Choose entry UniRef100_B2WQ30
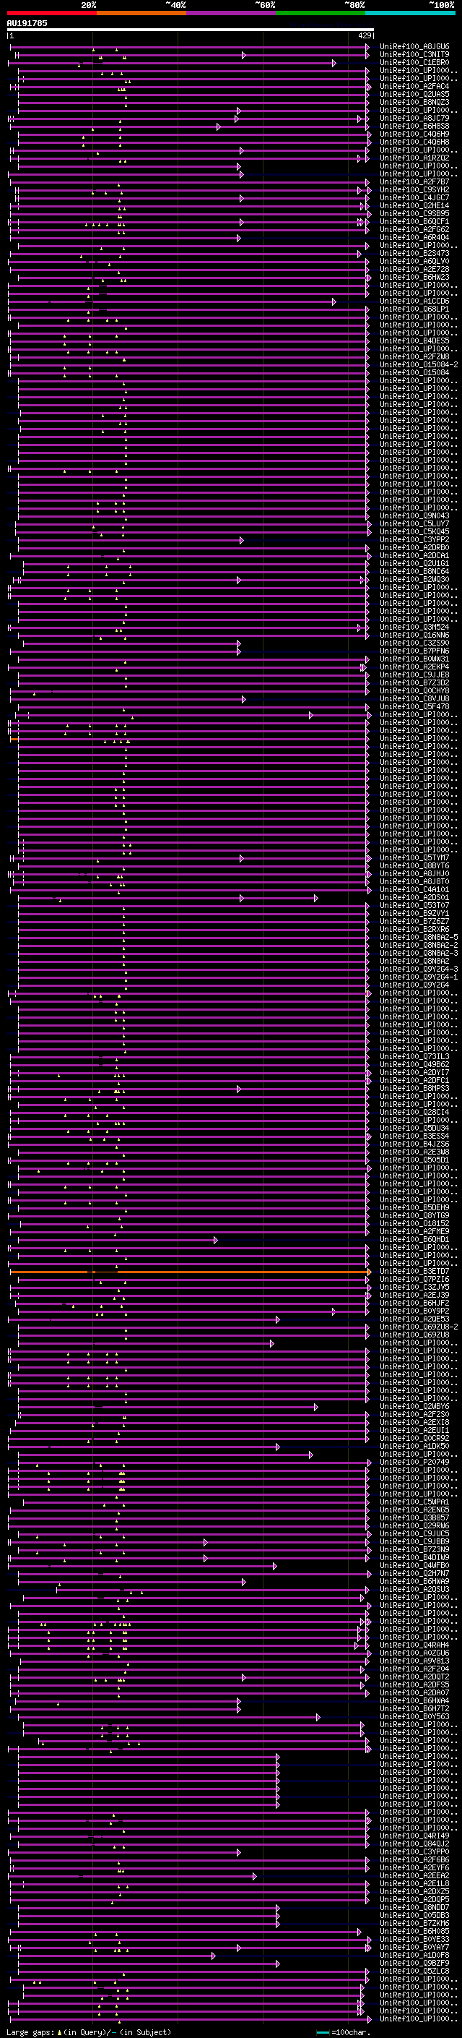The width and height of the screenshot is (462, 2038). point(414,580)
